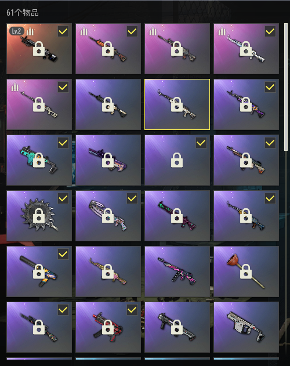This screenshot has width=290, height=366.
Task: Toggle the checkbox on the Lv.2 weapon tile
Action: click(63, 31)
